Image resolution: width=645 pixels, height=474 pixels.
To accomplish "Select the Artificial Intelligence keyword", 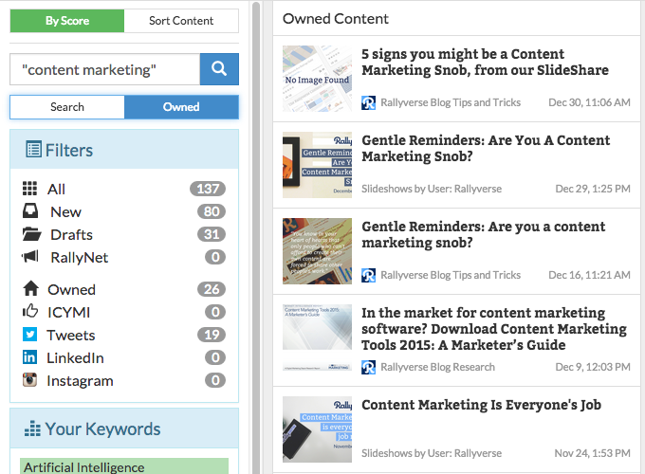I will [x=124, y=466].
